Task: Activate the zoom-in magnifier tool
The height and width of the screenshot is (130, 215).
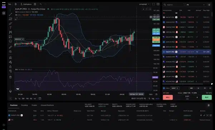Action: (x=10, y=52)
